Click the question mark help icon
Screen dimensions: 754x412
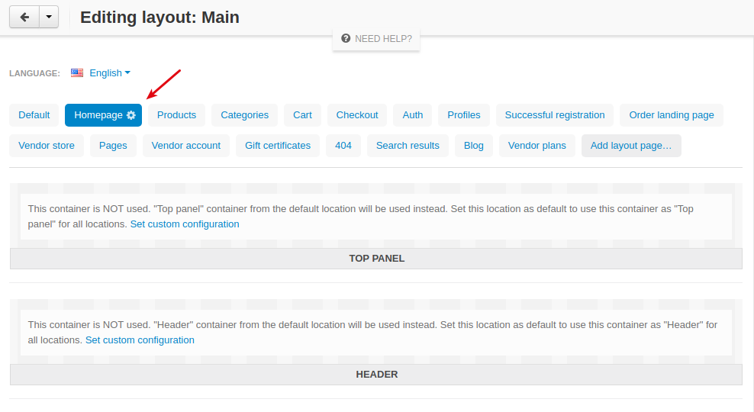(x=346, y=38)
